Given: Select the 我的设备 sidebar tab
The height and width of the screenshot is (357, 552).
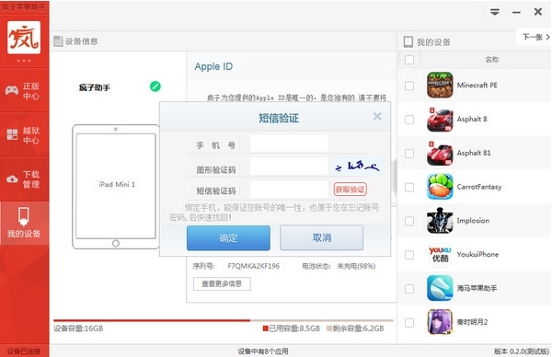Looking at the screenshot, I should pos(24,224).
